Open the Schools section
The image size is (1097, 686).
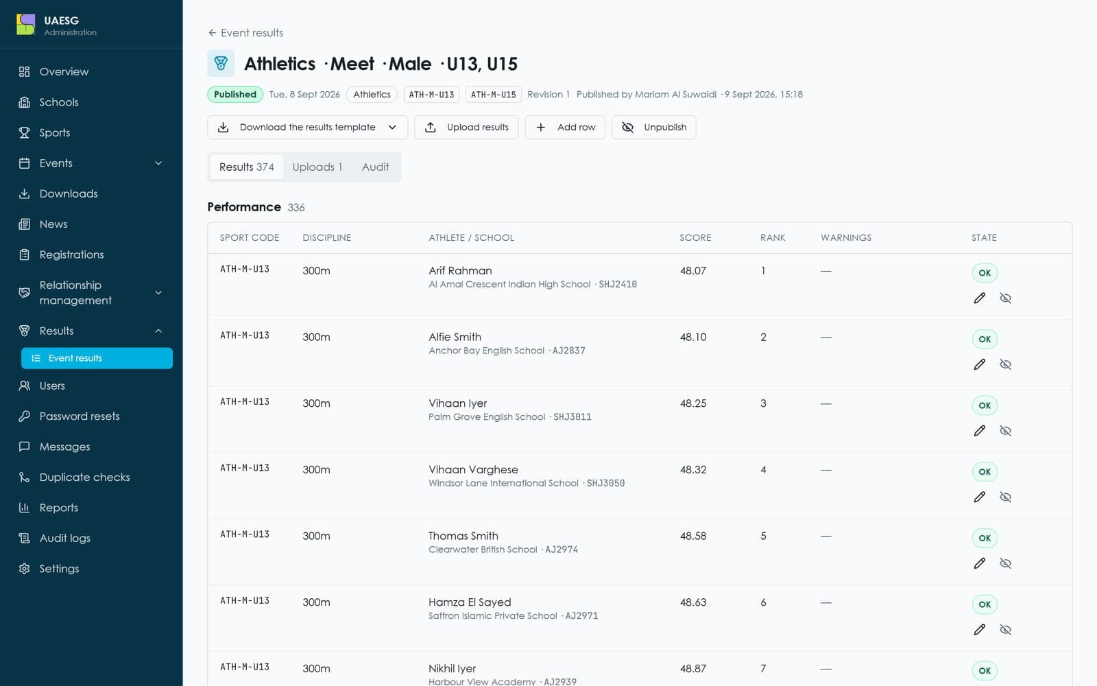[91, 102]
